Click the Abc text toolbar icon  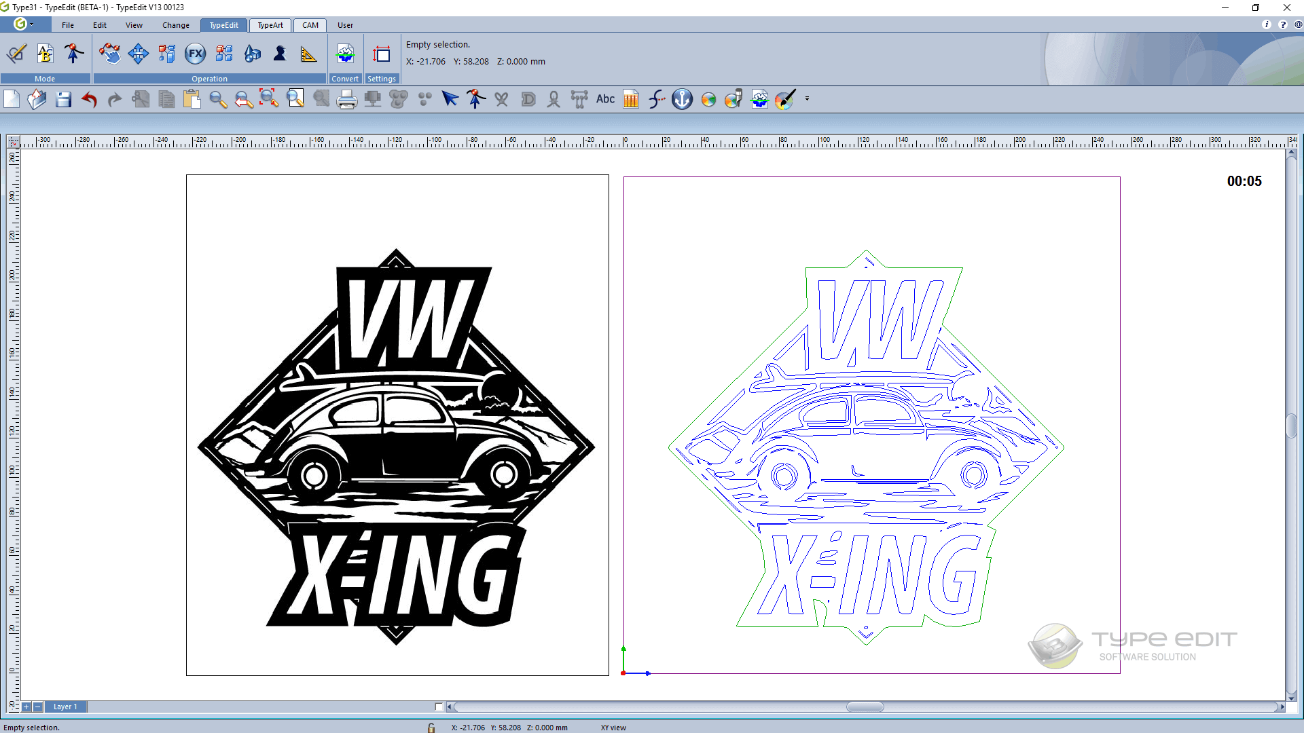pos(605,99)
